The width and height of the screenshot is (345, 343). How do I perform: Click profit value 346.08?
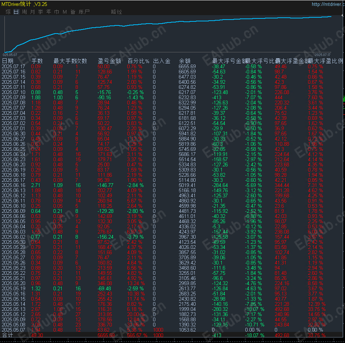[x=105, y=283]
